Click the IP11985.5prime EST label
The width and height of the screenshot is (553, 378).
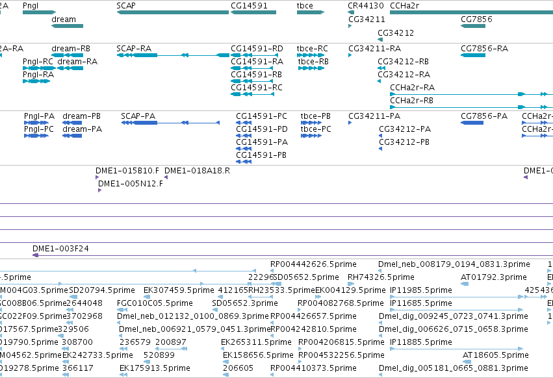coord(421,290)
